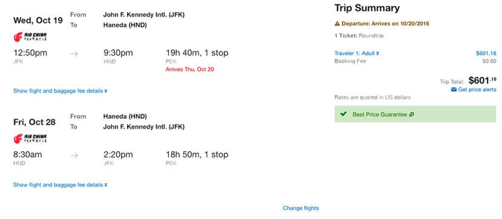The height and width of the screenshot is (219, 502).
Task: Click the $601.16 traveler price link
Action: 486,53
